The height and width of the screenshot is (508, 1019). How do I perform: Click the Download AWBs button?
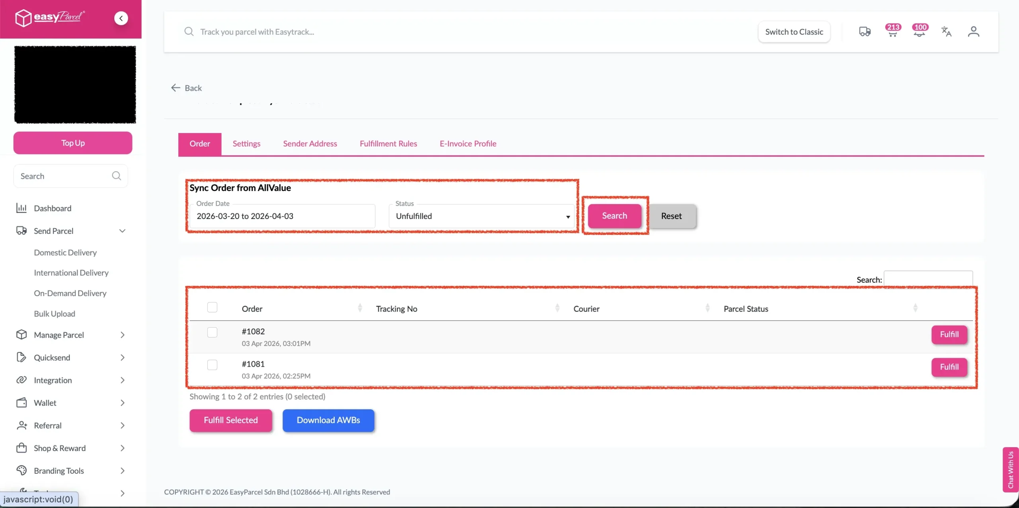point(328,420)
